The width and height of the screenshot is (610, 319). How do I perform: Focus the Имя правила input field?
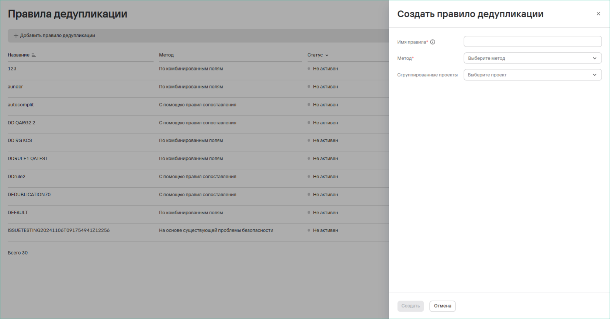532,42
